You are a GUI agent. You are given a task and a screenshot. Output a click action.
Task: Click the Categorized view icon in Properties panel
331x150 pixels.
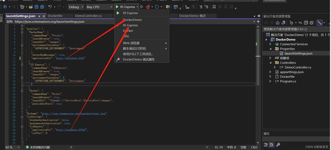(x=266, y=144)
